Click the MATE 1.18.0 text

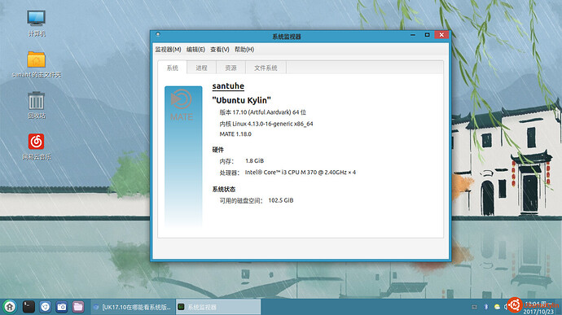[235, 134]
